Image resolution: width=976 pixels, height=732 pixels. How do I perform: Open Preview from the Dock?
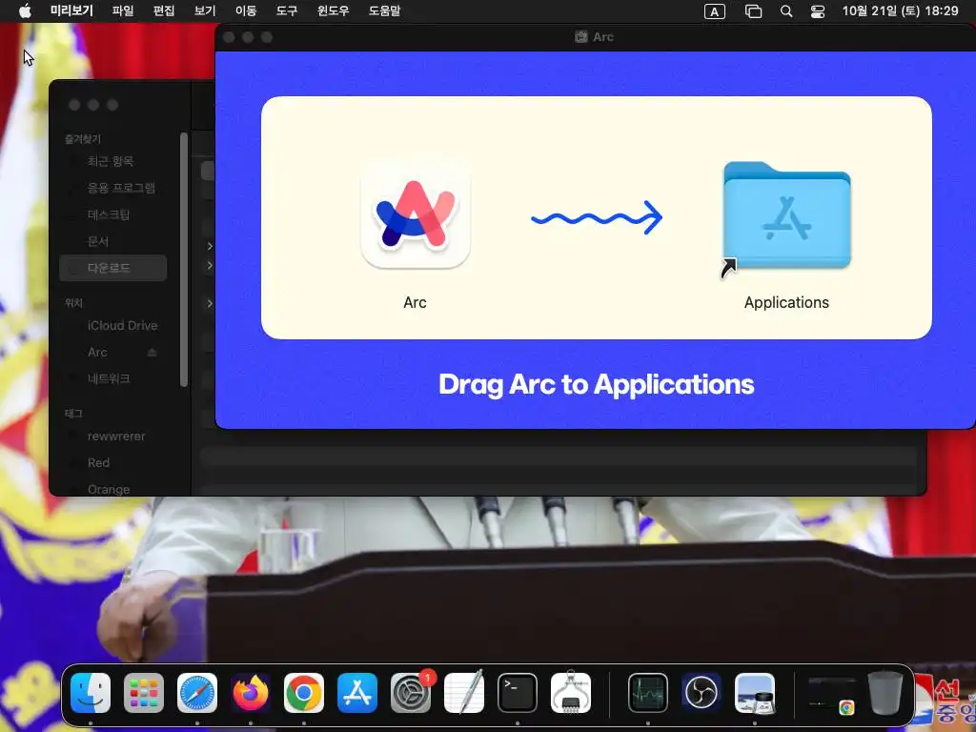(755, 693)
